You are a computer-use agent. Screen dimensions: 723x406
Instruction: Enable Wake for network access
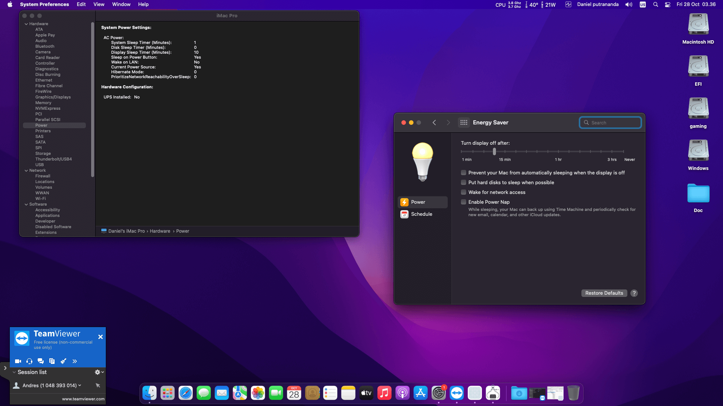coord(464,192)
